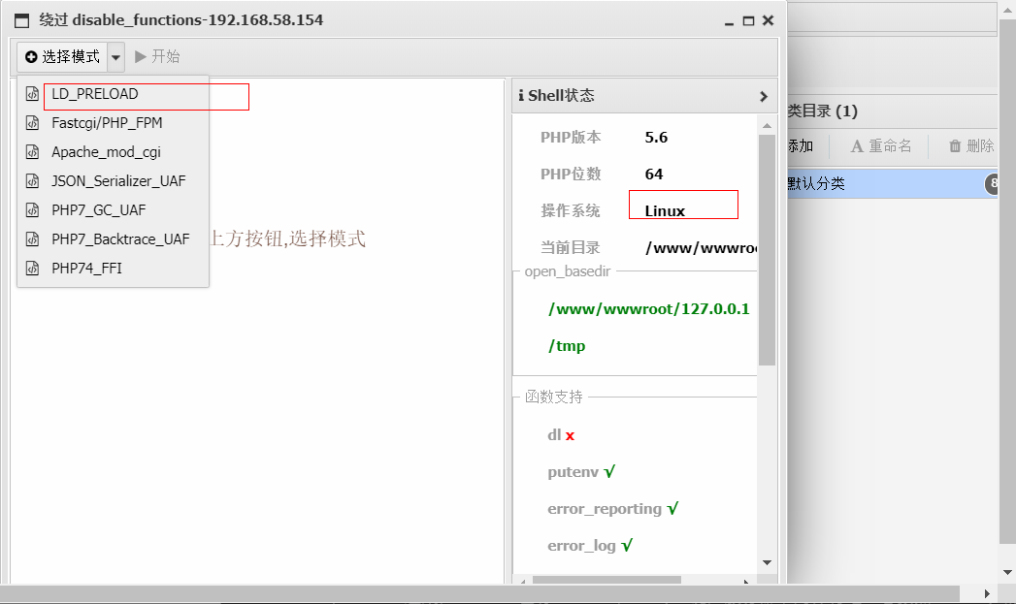
Task: Open the 选择模式 mode dropdown arrow
Action: (x=115, y=56)
